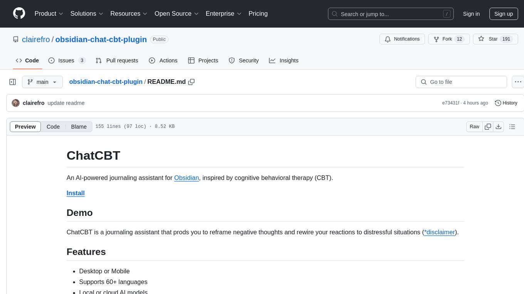Select the Code view toggle
Screen dimensions: 524x294
coord(53,127)
